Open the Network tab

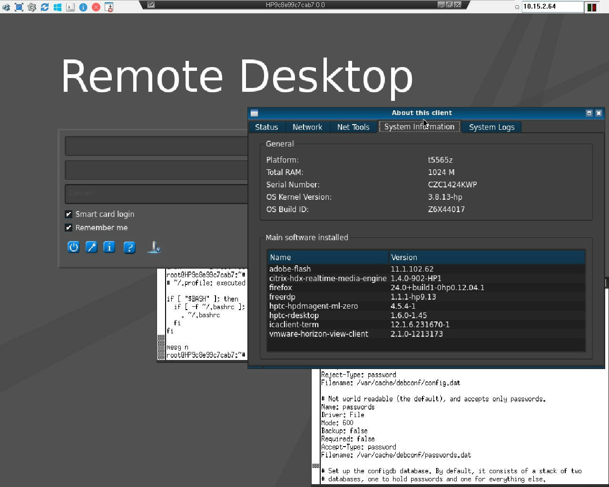pos(307,127)
